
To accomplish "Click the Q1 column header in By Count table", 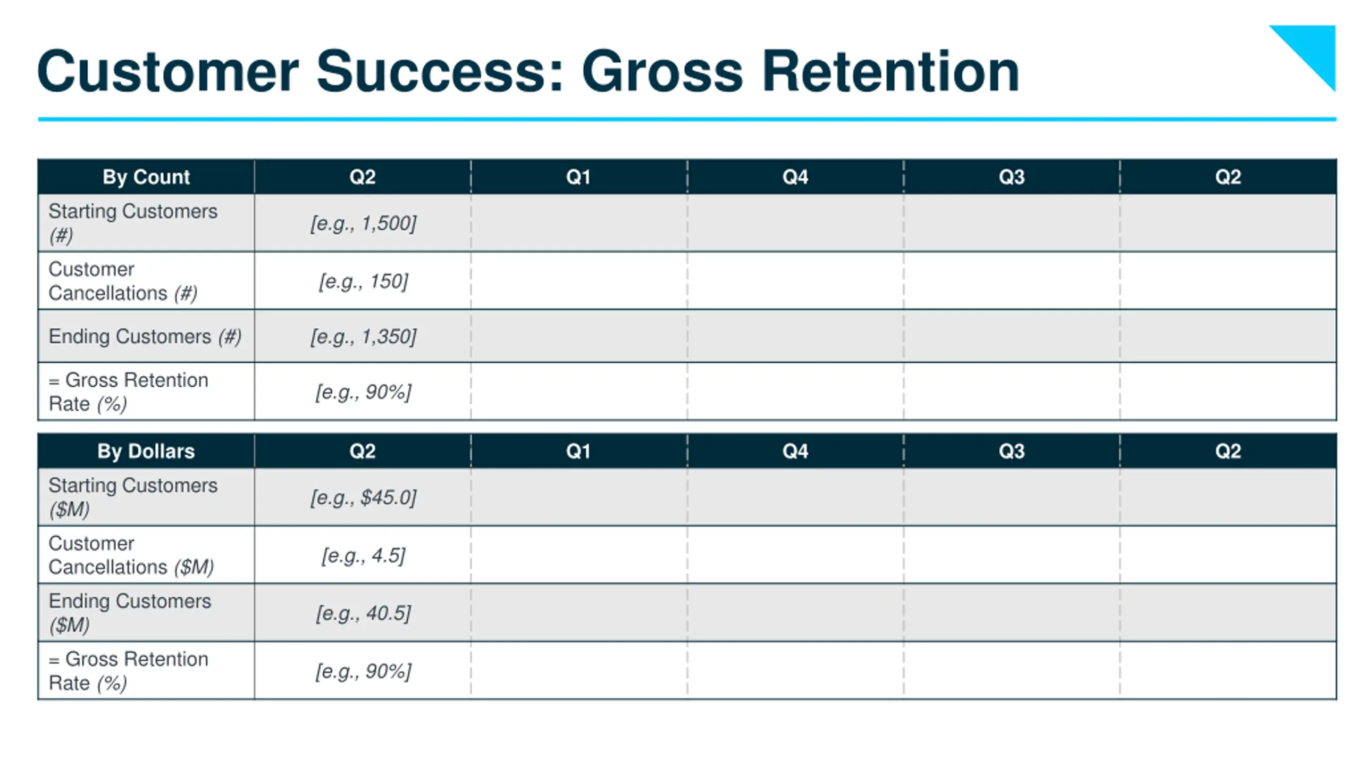I will tap(579, 177).
